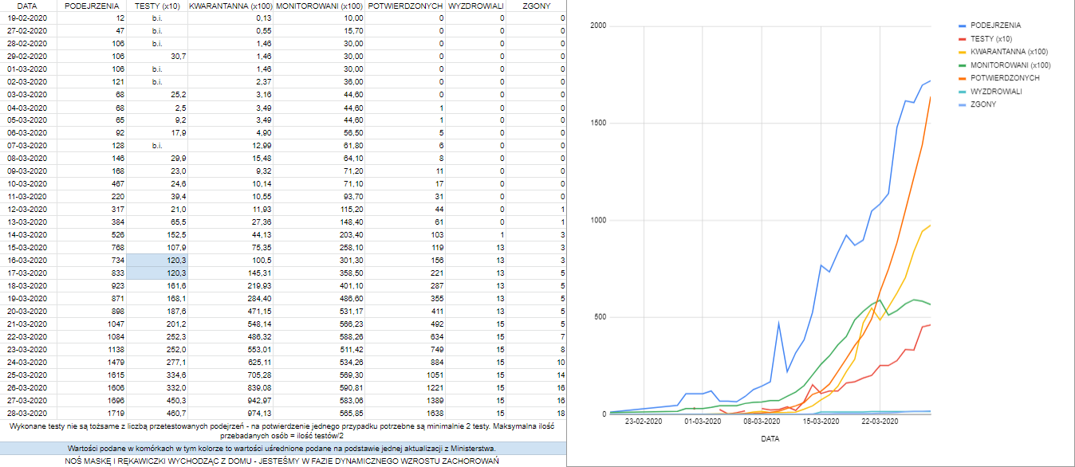Select the 15-03-2020 x-axis label
The width and height of the screenshot is (1075, 467).
[x=821, y=422]
